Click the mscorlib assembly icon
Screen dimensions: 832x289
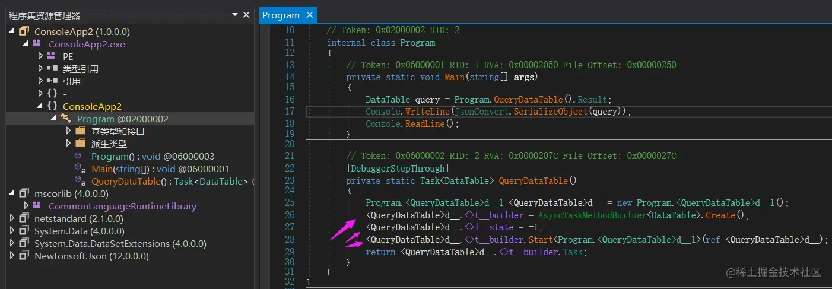pos(24,193)
